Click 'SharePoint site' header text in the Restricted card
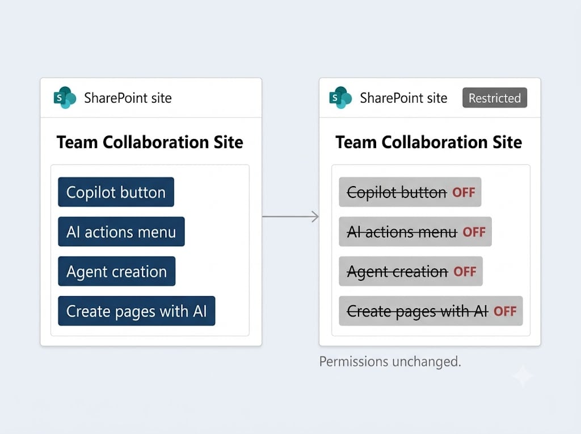The height and width of the screenshot is (434, 581). tap(403, 98)
